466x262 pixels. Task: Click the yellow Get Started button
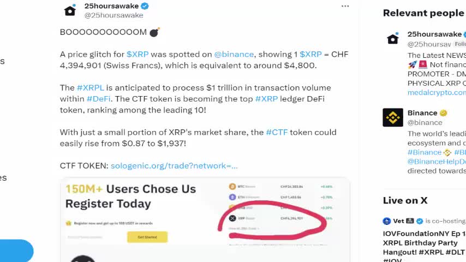coord(147,237)
